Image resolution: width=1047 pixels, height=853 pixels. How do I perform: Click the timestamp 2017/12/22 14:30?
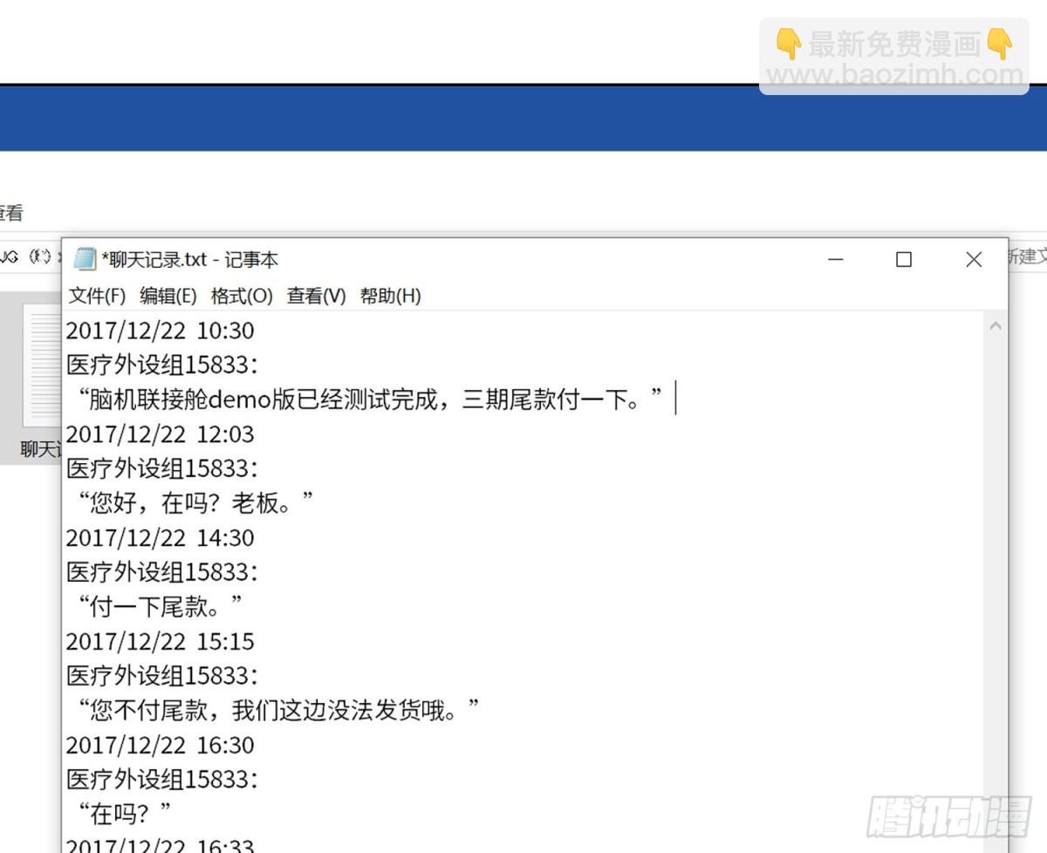point(161,538)
